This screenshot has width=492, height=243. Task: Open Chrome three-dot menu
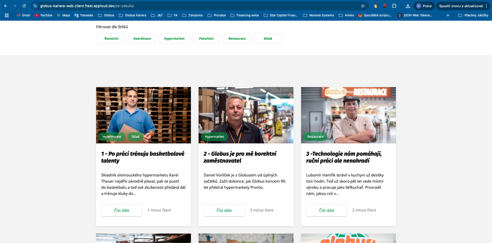click(486, 6)
